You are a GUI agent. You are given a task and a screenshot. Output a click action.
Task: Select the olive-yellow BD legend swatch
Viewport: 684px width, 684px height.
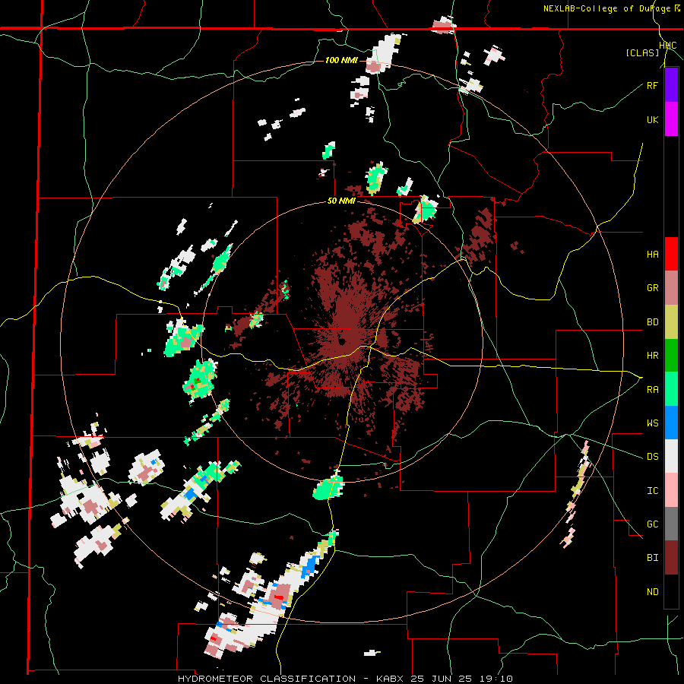[x=671, y=322]
